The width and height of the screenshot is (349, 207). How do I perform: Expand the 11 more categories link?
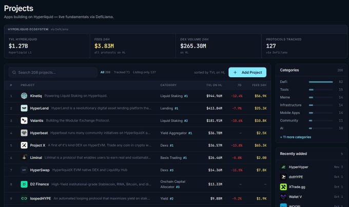pyautogui.click(x=296, y=137)
